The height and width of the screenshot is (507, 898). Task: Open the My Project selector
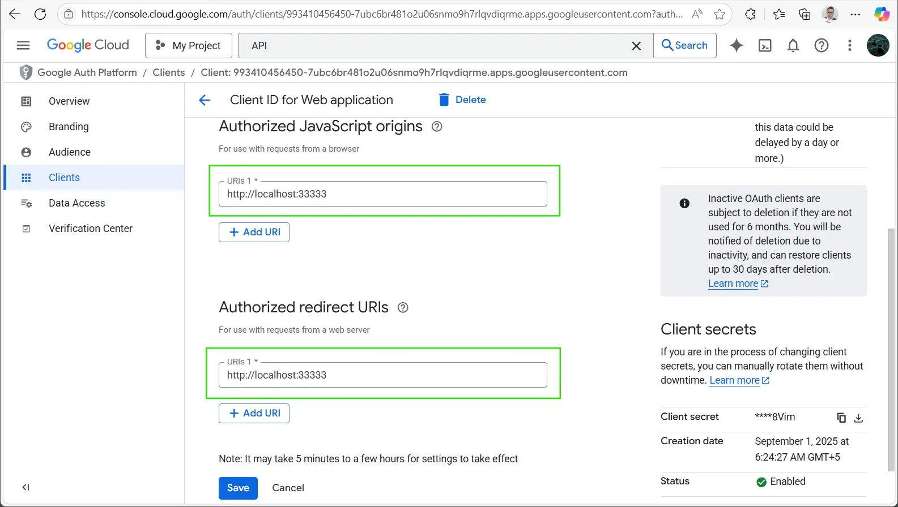tap(189, 45)
